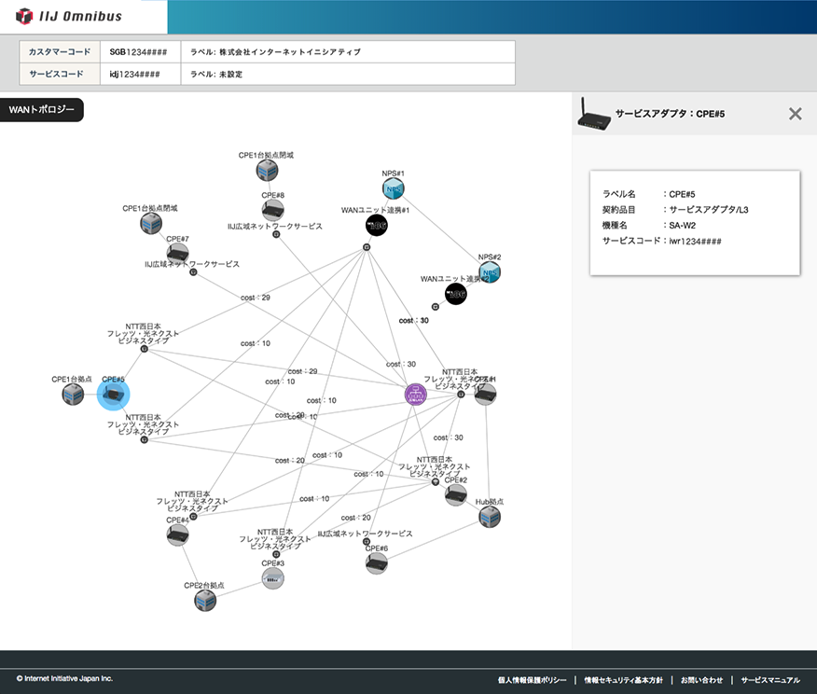The width and height of the screenshot is (817, 694).
Task: Select the NPS#2 cube node
Action: (490, 272)
